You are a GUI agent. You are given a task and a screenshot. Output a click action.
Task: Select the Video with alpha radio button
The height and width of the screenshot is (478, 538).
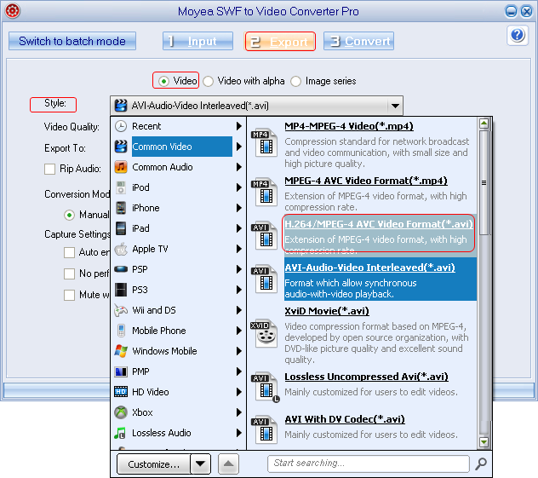click(208, 82)
